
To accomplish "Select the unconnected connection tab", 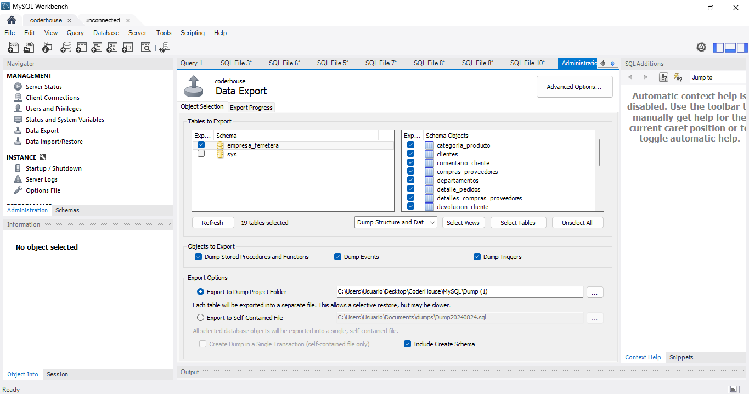I will click(x=102, y=20).
